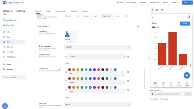Screen dimensions: 194x109
Task: Open the SAVE button dropdown arrow
Action: (x=191, y=2)
